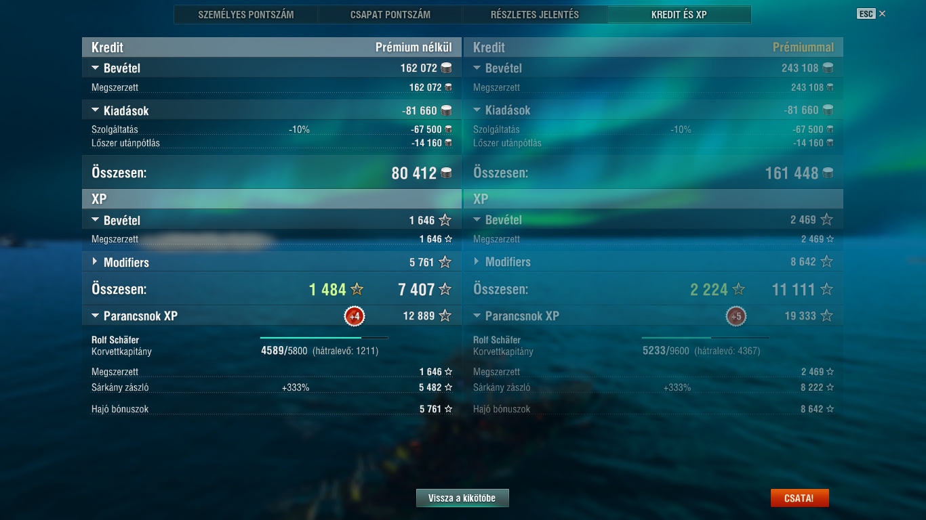The height and width of the screenshot is (520, 926).
Task: Open the Csapat pontszám tab
Action: (x=390, y=14)
